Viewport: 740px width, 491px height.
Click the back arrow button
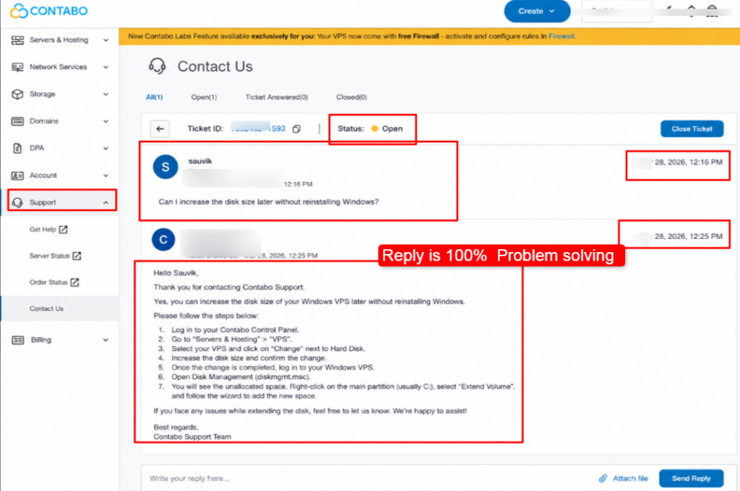(x=160, y=129)
